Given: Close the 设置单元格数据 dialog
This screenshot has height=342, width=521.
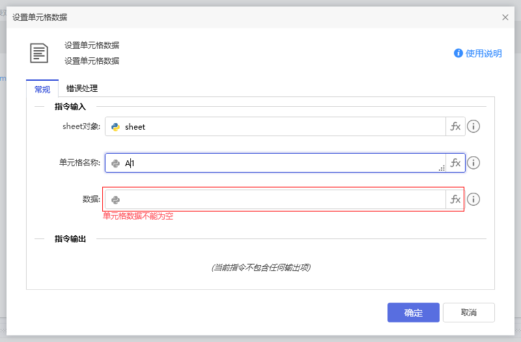Looking at the screenshot, I should tap(505, 18).
